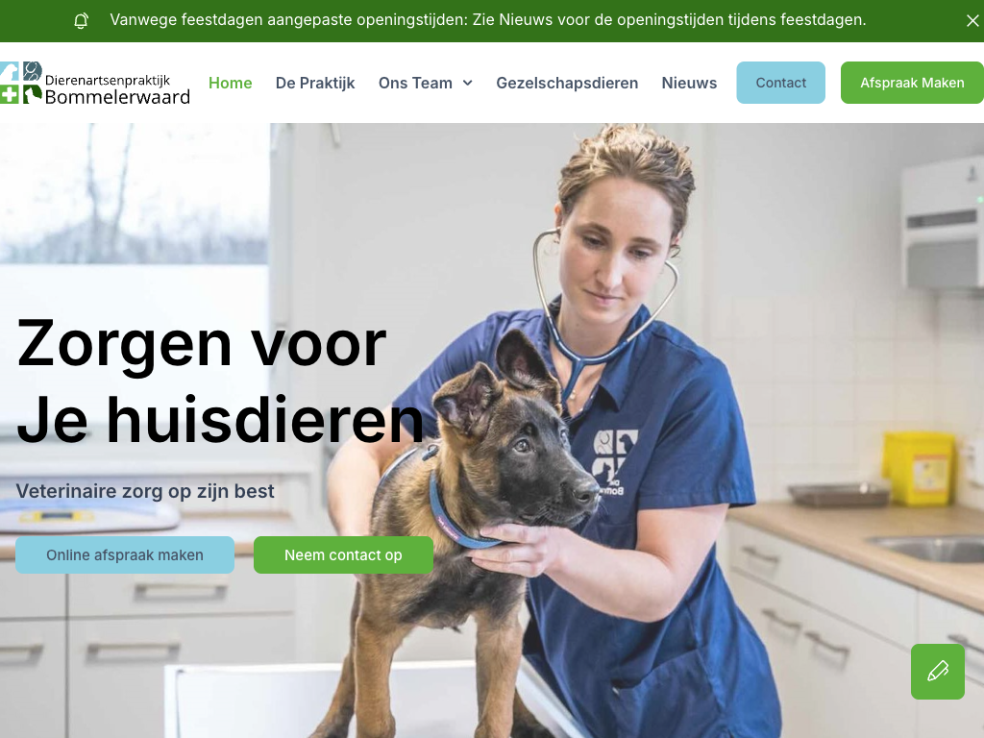Click the holiday opening hours announcement text
984x738 pixels.
[x=487, y=20]
